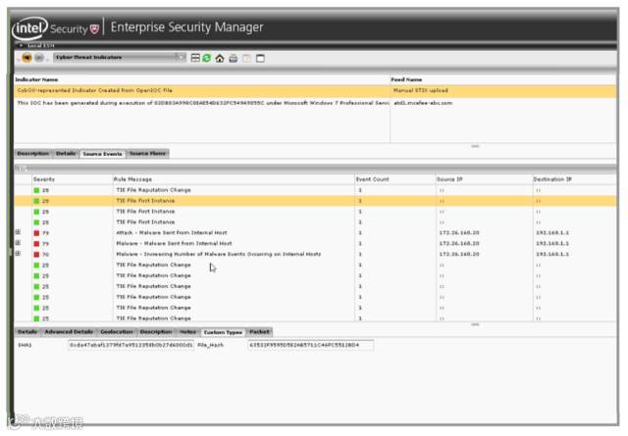Switch to the Details tab beside Source Events
The image size is (628, 436).
66,154
